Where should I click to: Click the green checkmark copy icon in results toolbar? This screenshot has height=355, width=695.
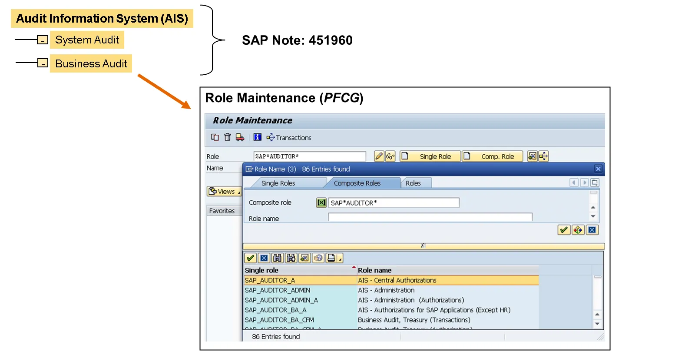pyautogui.click(x=250, y=258)
